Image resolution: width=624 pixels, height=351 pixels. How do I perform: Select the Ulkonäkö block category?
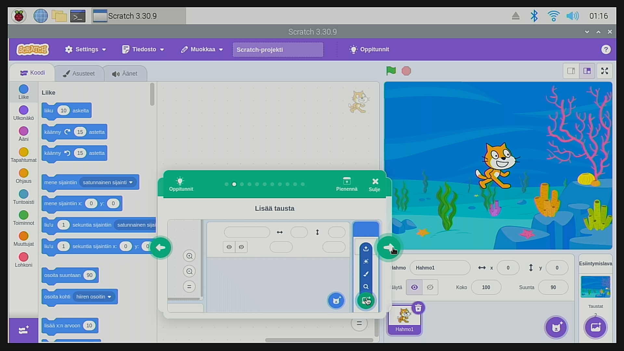click(23, 113)
